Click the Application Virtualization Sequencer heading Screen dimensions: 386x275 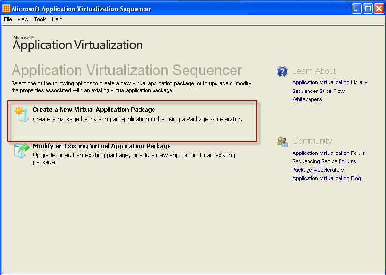point(127,70)
